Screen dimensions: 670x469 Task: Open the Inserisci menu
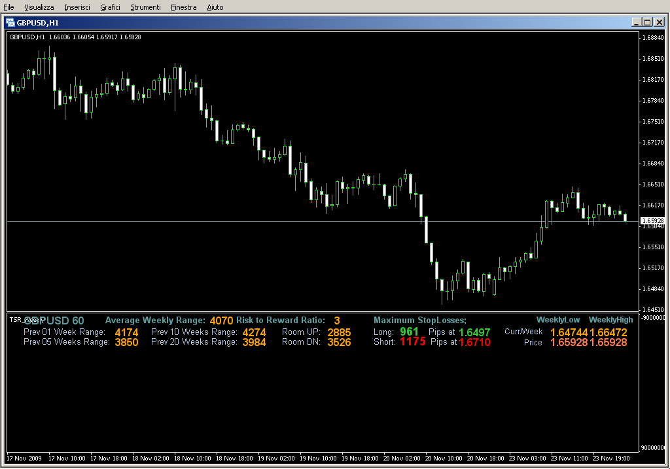77,7
